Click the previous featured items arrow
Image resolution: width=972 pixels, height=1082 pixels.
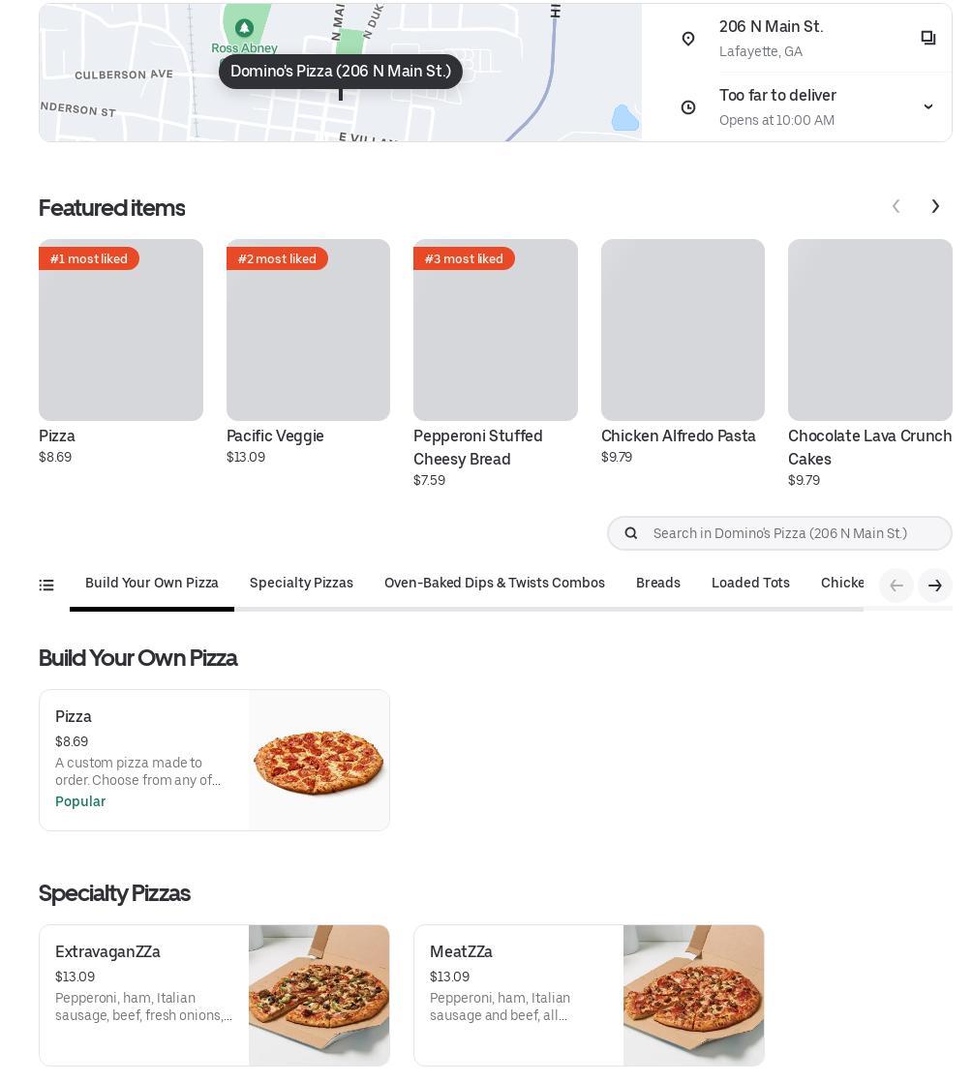[896, 206]
